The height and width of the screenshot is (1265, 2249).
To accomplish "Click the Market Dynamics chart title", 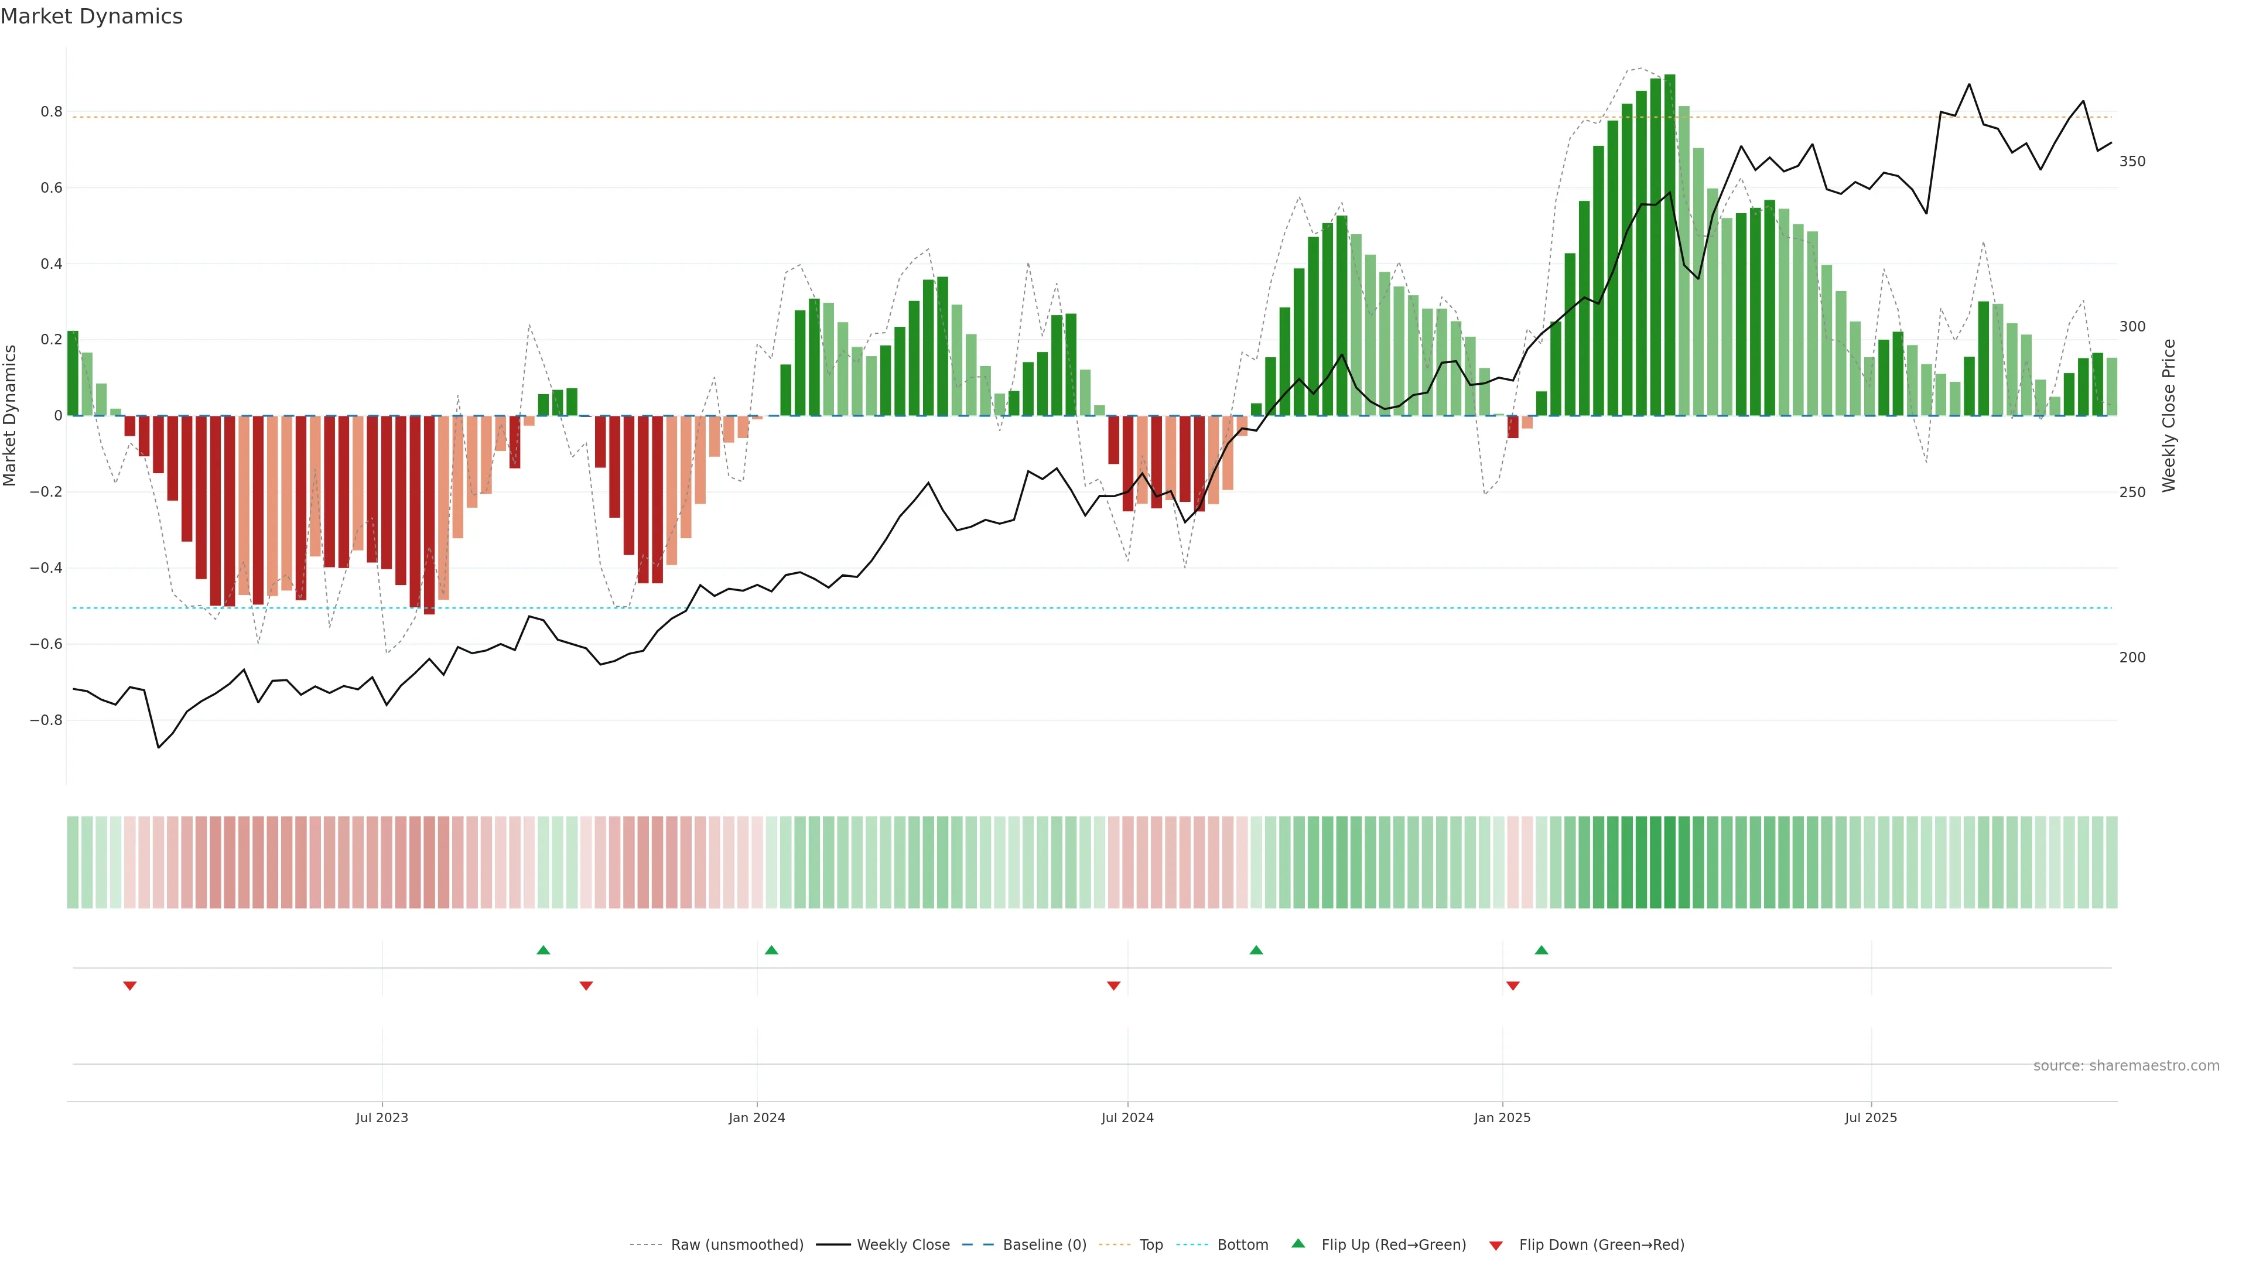I will (92, 16).
